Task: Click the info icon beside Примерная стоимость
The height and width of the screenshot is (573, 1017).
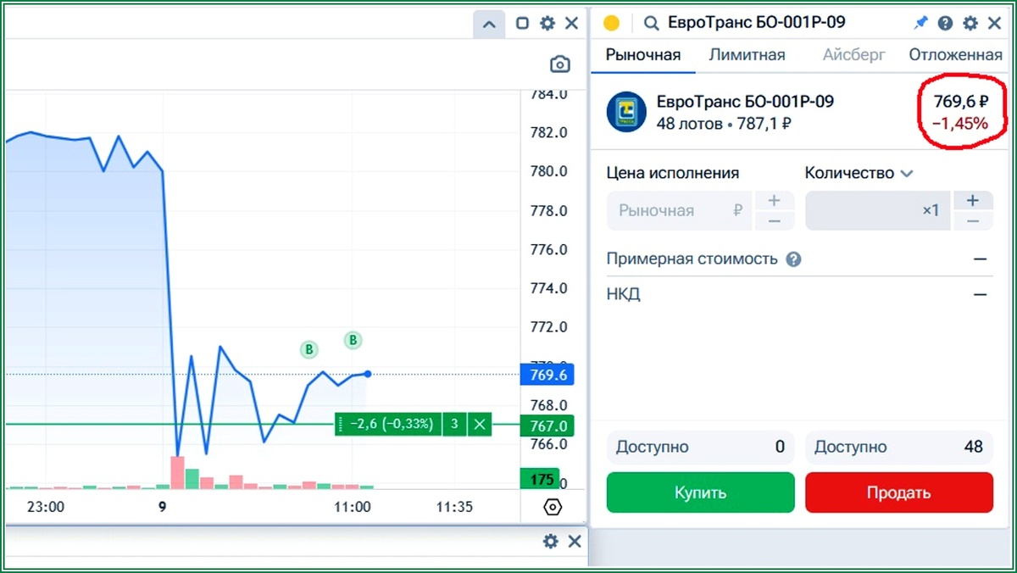Action: 794,259
